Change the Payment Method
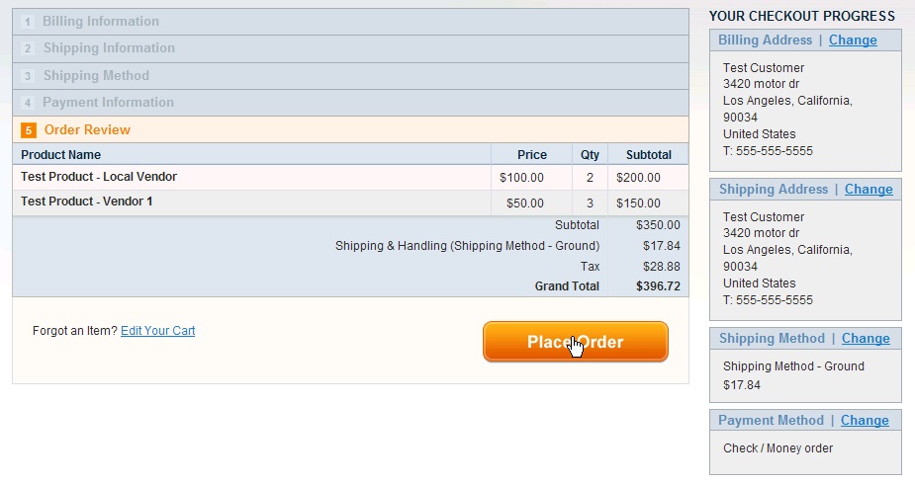This screenshot has width=915, height=485. [865, 421]
